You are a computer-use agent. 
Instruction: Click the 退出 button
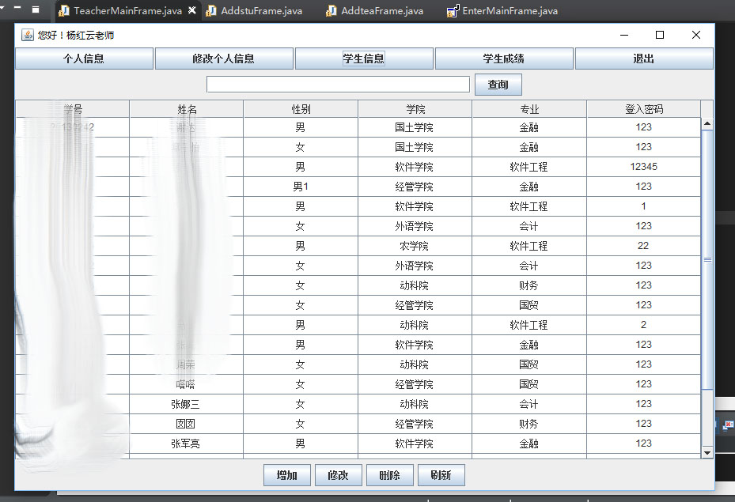pyautogui.click(x=644, y=59)
